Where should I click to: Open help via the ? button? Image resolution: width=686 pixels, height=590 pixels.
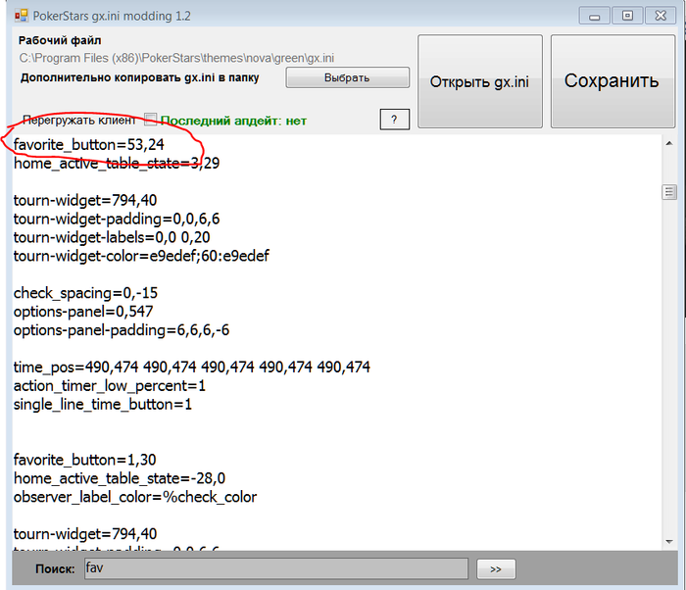pos(394,120)
